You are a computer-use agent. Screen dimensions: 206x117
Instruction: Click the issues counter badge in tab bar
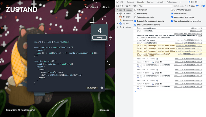190,2
